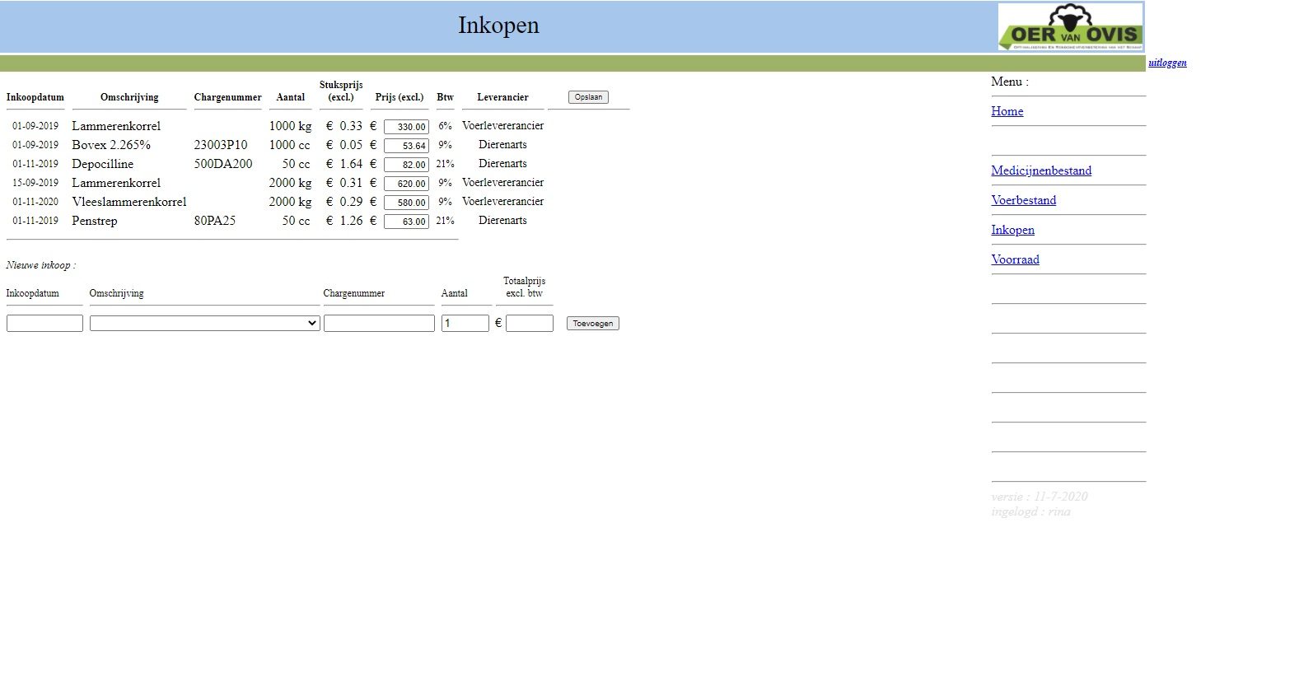
Task: Focus the new Chargenummer text field
Action: [x=379, y=324]
